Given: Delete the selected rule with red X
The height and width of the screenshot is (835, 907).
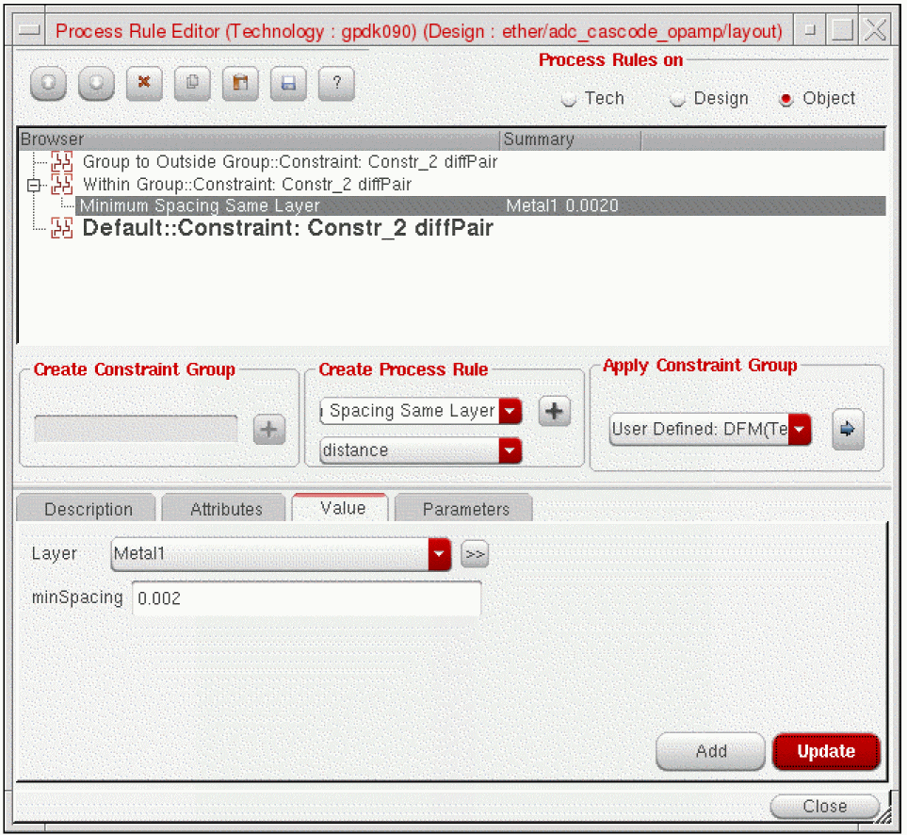Looking at the screenshot, I should pos(144,84).
